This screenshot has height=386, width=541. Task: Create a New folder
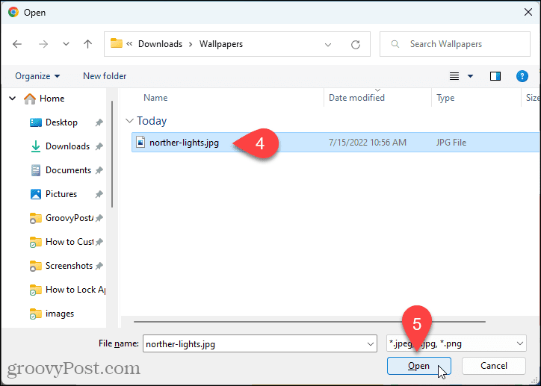[x=105, y=76]
